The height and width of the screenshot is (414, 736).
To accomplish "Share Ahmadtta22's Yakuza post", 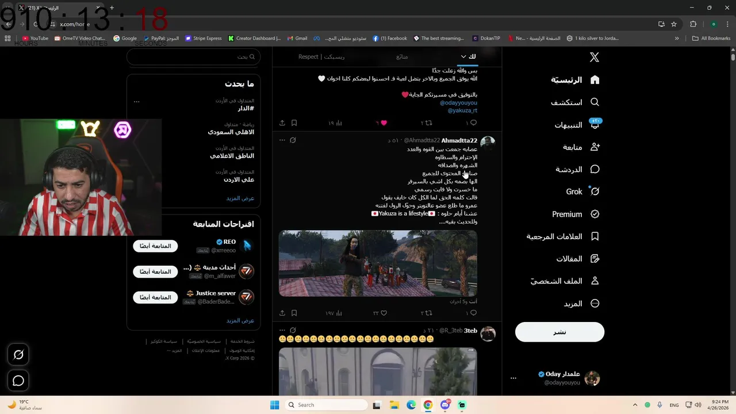I will pos(282,313).
